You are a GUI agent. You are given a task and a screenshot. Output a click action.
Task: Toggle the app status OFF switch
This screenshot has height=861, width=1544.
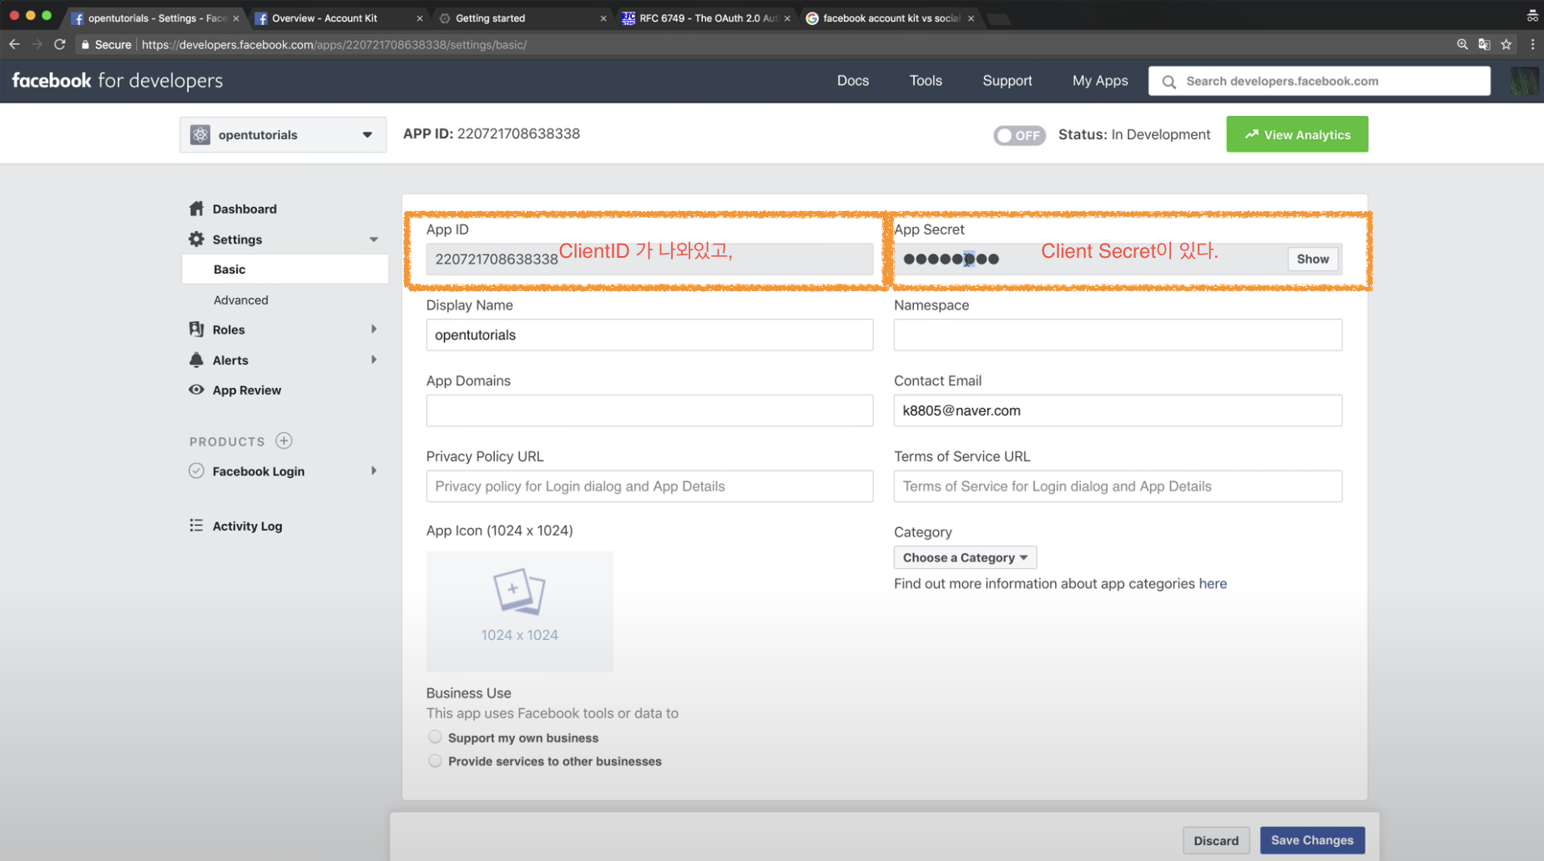[1019, 135]
